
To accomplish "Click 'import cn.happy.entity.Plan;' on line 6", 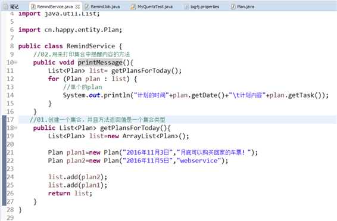I will [70, 30].
